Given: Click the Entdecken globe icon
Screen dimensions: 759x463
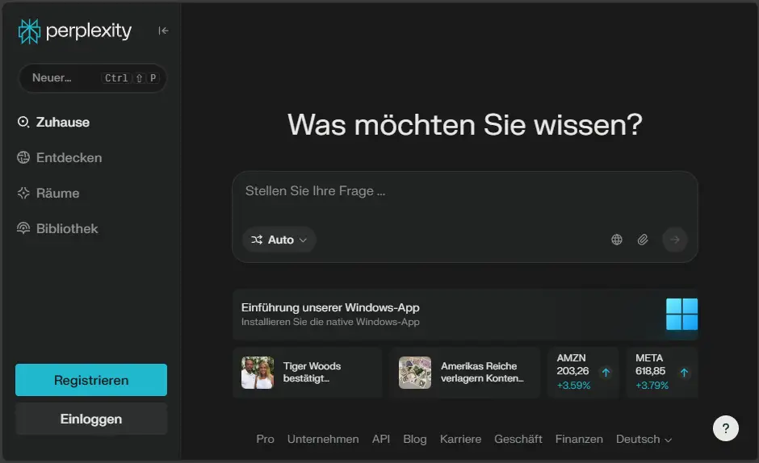Looking at the screenshot, I should point(23,157).
